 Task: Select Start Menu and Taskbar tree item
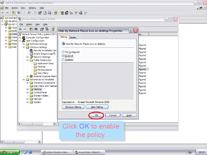(x=45, y=86)
